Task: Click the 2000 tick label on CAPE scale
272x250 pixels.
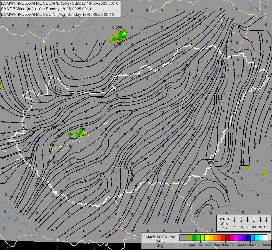Action: click(x=242, y=245)
